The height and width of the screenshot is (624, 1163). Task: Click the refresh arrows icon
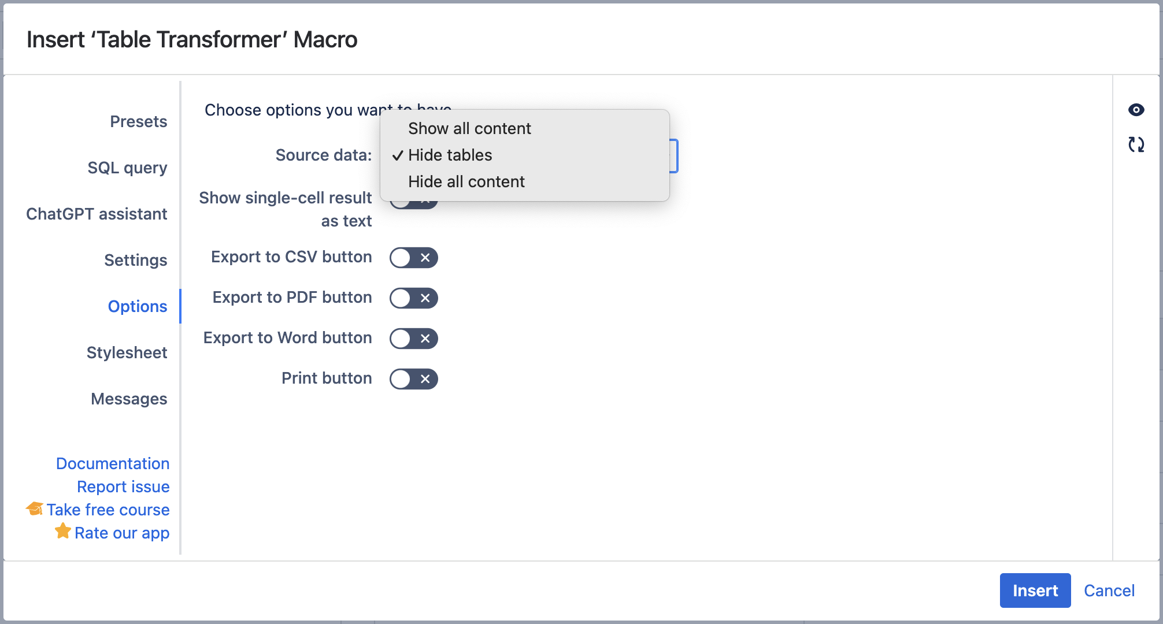pyautogui.click(x=1136, y=144)
